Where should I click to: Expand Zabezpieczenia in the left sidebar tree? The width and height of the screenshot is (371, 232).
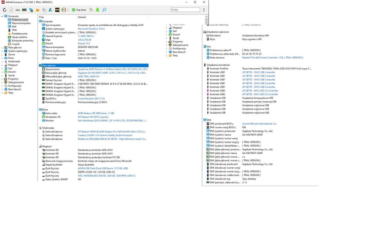pyautogui.click(x=2, y=82)
